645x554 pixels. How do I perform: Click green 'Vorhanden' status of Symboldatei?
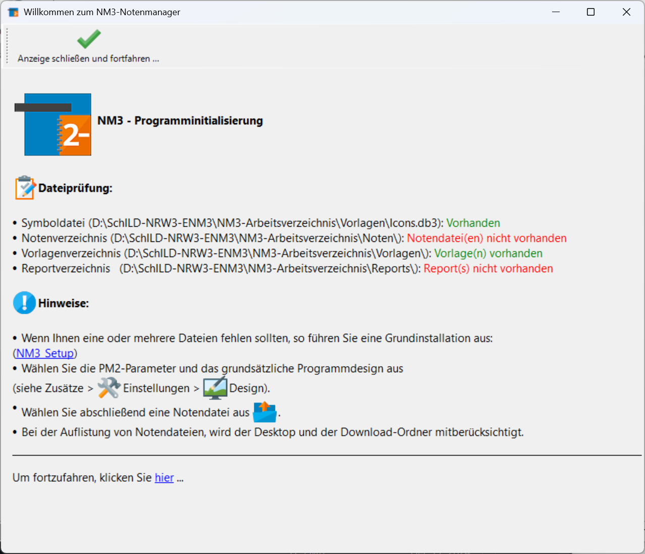[473, 223]
